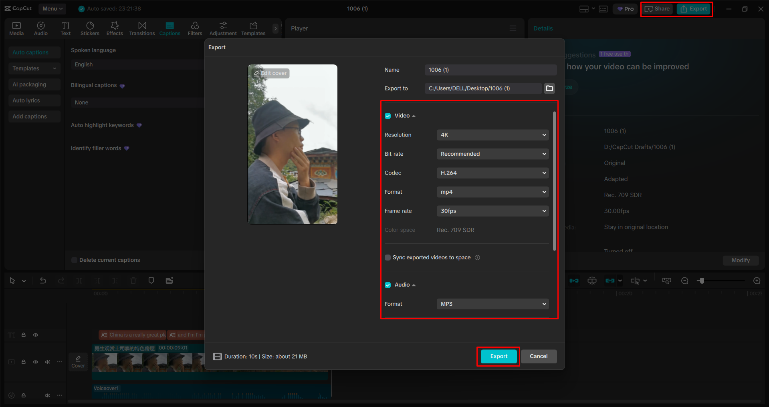
Task: Select the Stickers panel icon
Action: [x=90, y=28]
